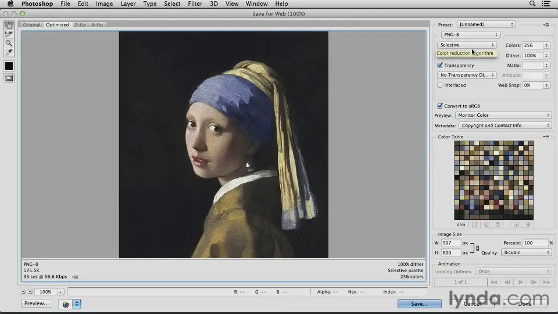The image size is (558, 314).
Task: Click the Percent input field
Action: click(535, 243)
